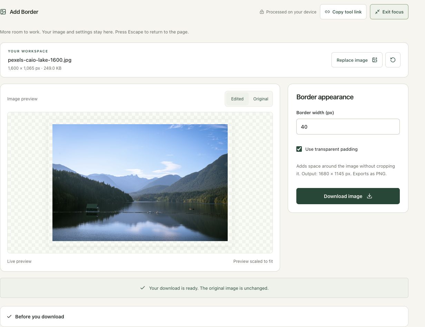Click the checkmark icon in download ready banner
Image resolution: width=425 pixels, height=327 pixels.
coord(142,288)
